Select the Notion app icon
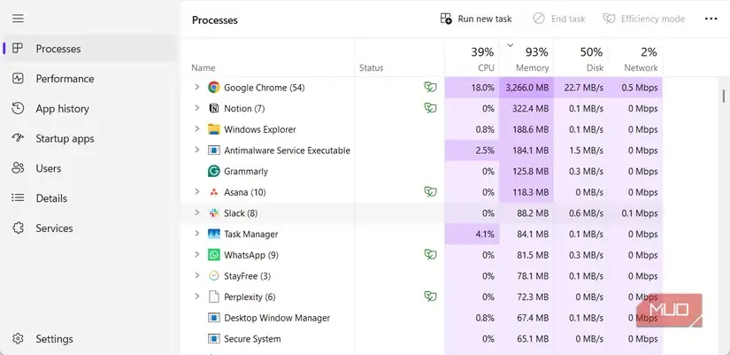Image resolution: width=730 pixels, height=355 pixels. click(214, 108)
